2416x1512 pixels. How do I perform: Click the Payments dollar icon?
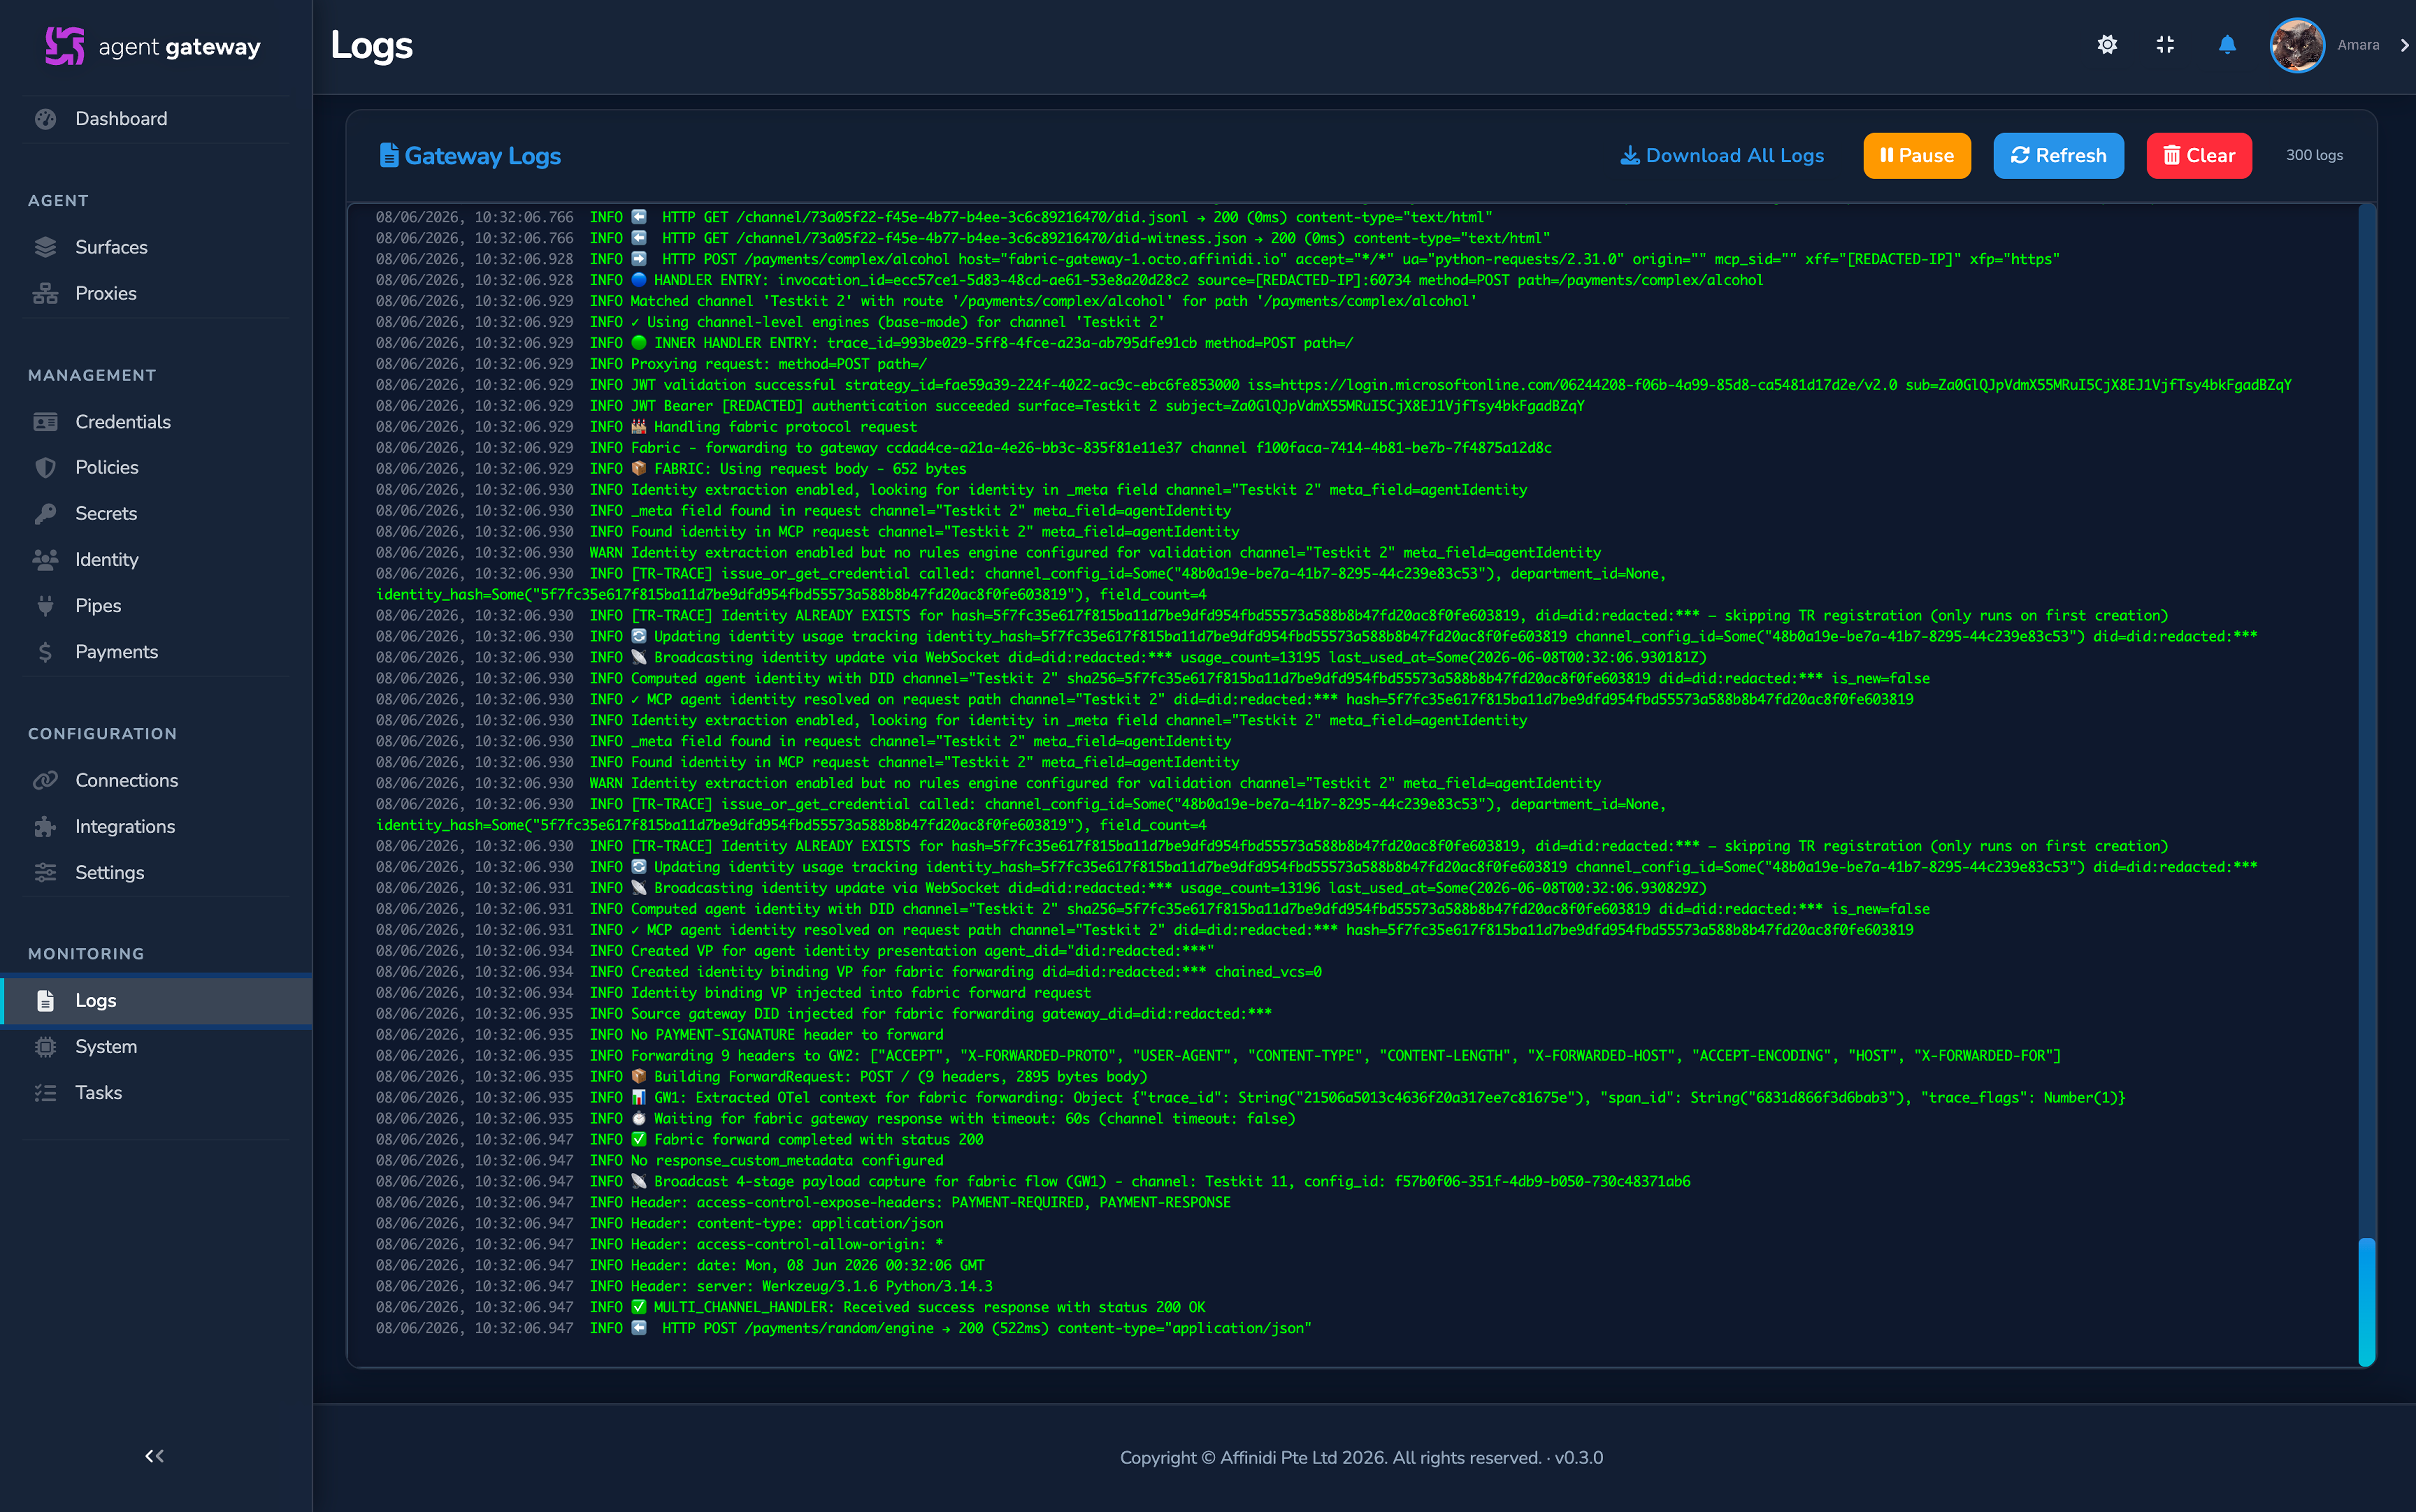[x=45, y=652]
